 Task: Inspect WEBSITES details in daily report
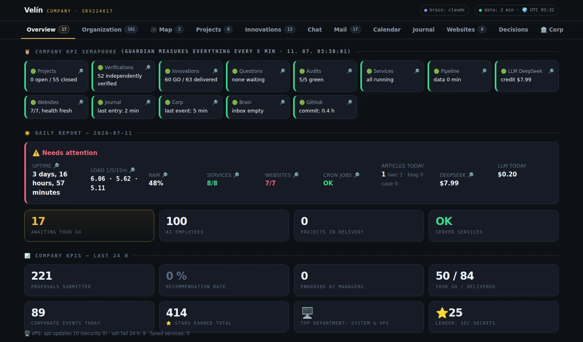click(296, 175)
